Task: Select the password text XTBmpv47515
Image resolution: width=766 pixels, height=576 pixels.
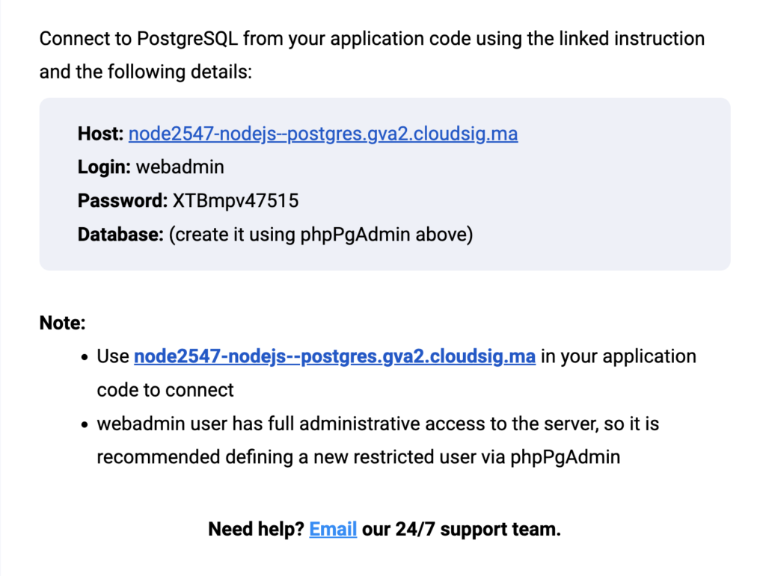Action: point(236,201)
